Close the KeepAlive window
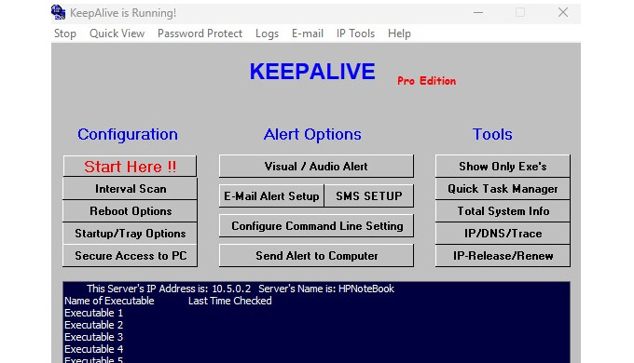This screenshot has width=634, height=363. (563, 12)
